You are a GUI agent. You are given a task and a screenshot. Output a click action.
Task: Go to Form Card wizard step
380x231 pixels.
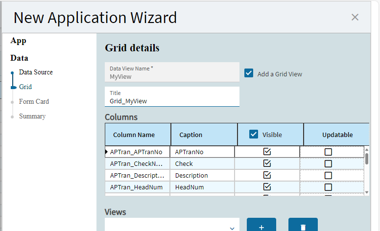[x=34, y=101]
